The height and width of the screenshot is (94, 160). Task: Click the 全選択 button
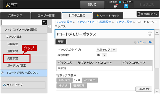point(63,86)
